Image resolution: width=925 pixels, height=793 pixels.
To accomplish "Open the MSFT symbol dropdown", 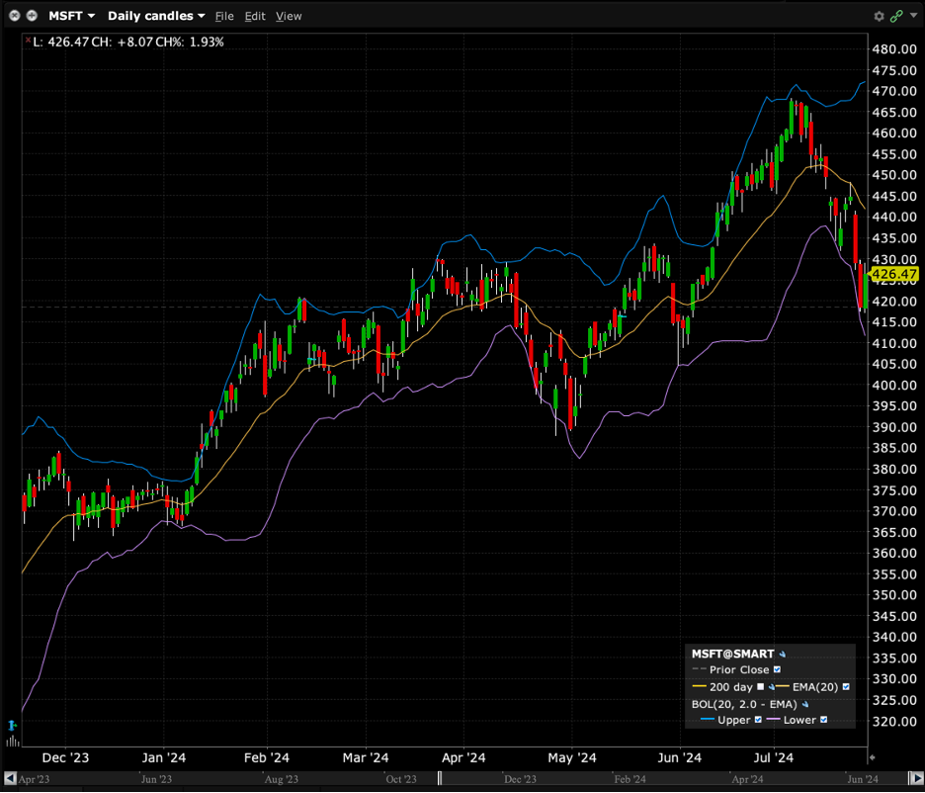I will (x=71, y=16).
